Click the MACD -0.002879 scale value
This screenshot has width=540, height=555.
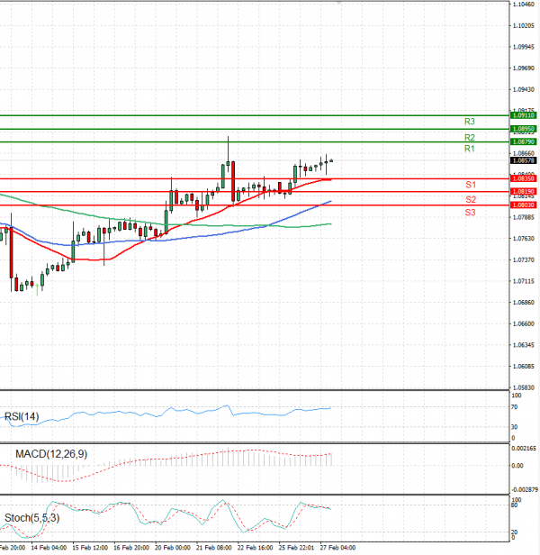coord(525,489)
